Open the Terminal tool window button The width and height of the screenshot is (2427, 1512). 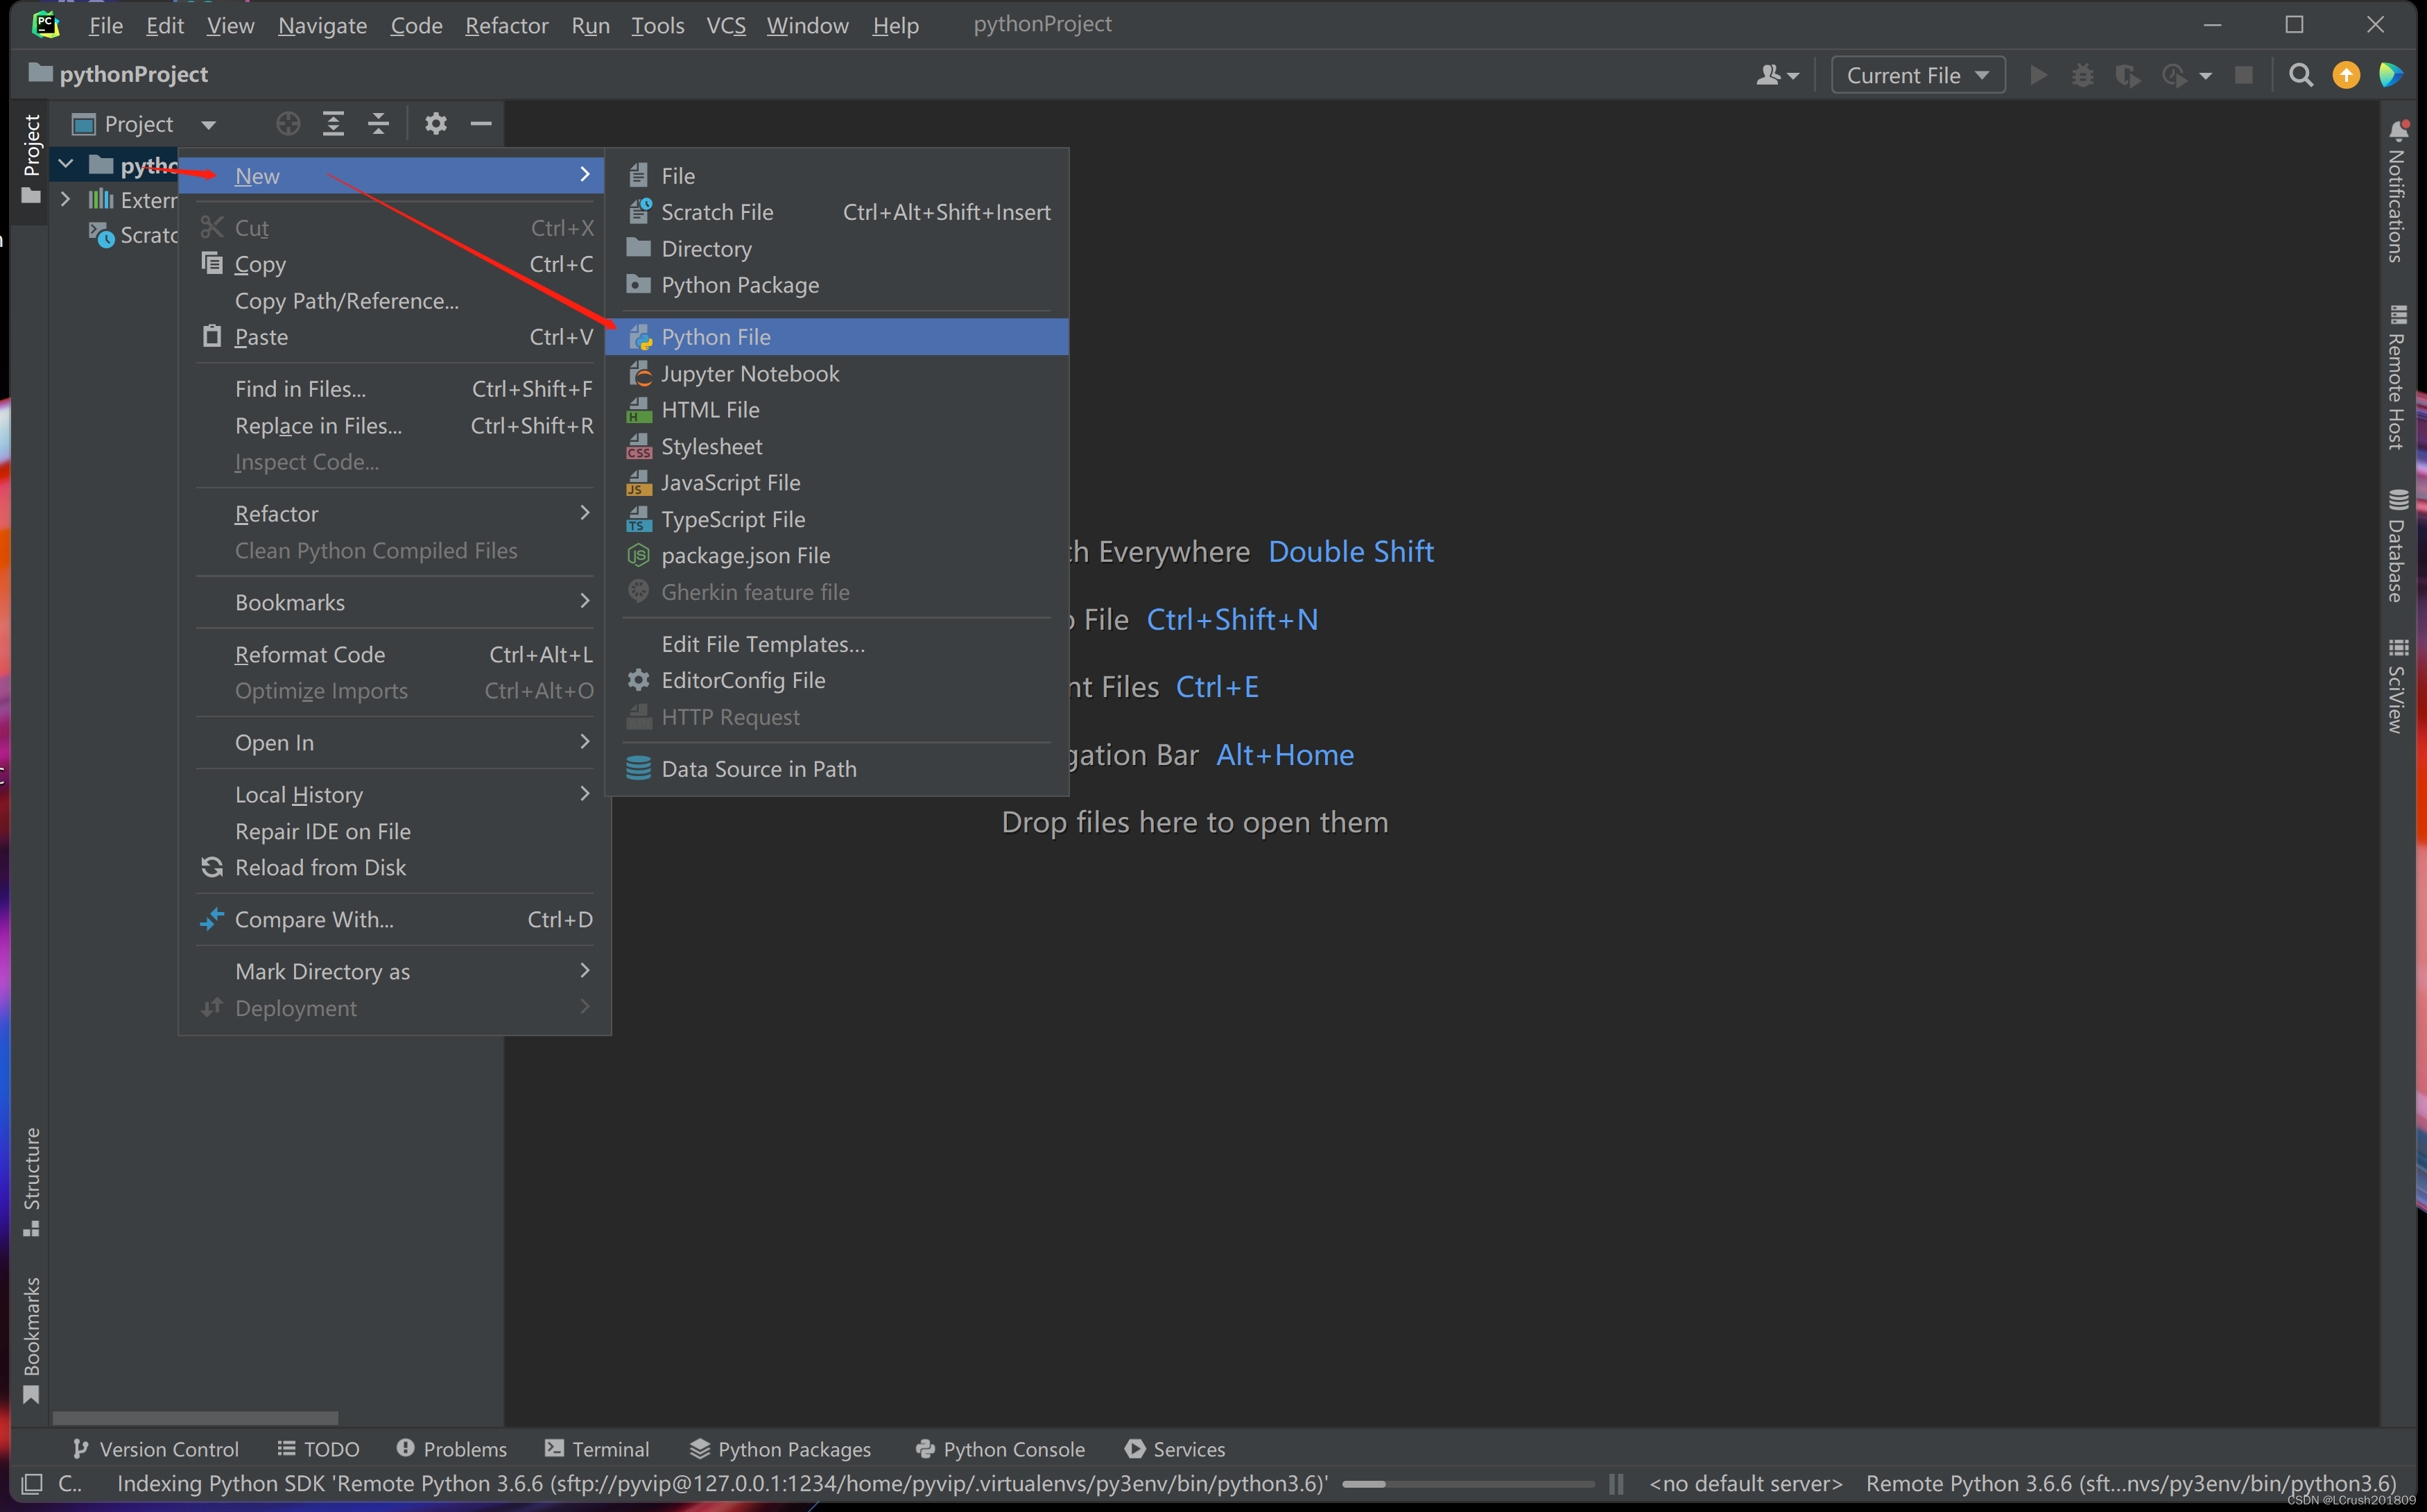[x=597, y=1448]
